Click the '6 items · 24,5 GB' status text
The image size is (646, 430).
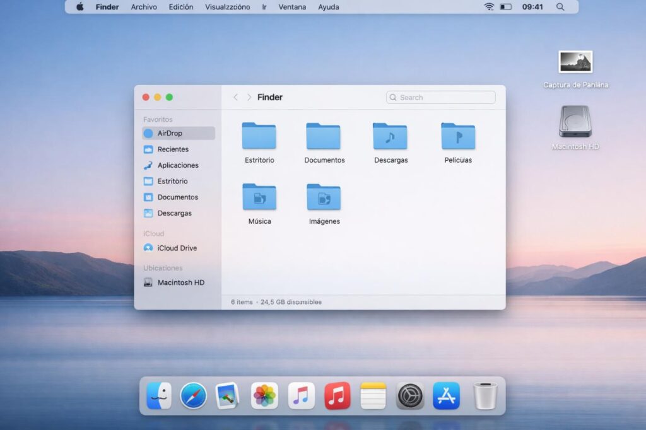(x=276, y=302)
